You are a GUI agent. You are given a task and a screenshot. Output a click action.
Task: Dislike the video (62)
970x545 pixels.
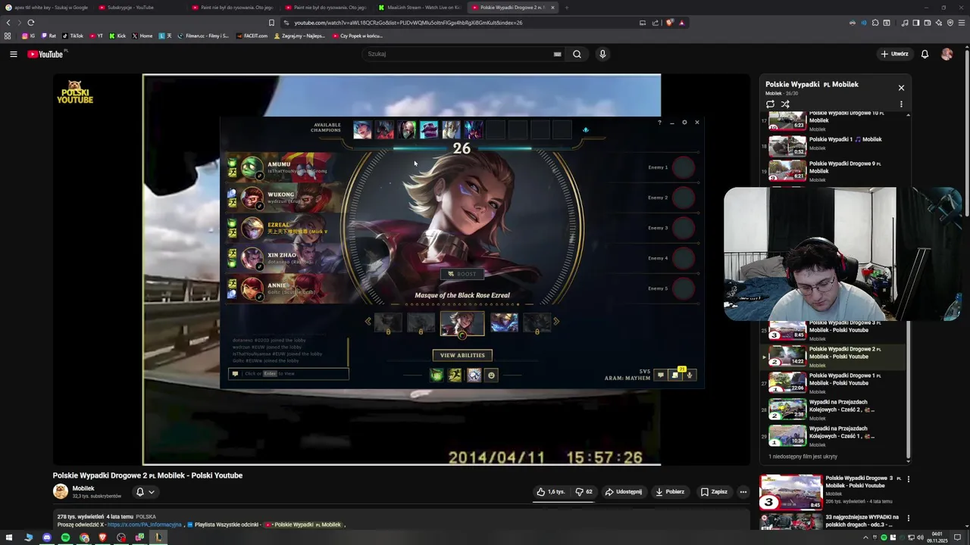[x=584, y=491]
